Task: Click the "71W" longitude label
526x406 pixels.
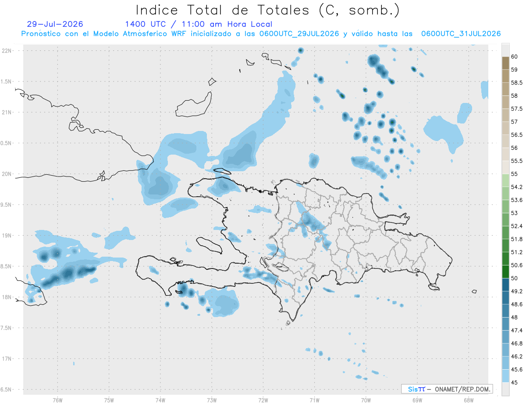Action: [x=314, y=400]
